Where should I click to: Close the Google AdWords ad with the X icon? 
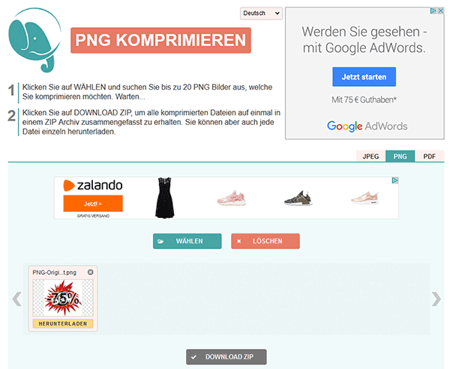click(x=440, y=10)
